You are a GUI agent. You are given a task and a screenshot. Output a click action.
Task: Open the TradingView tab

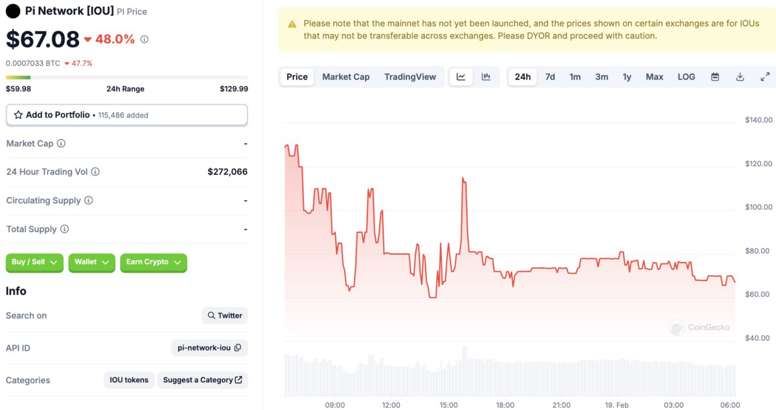pyautogui.click(x=410, y=76)
